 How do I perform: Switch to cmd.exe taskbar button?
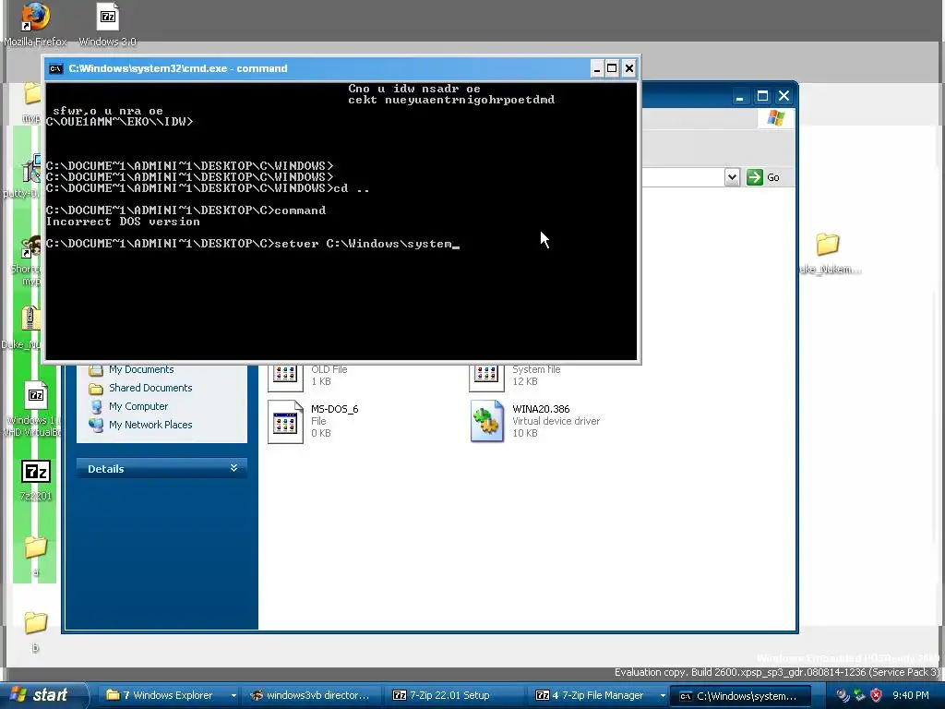point(740,696)
